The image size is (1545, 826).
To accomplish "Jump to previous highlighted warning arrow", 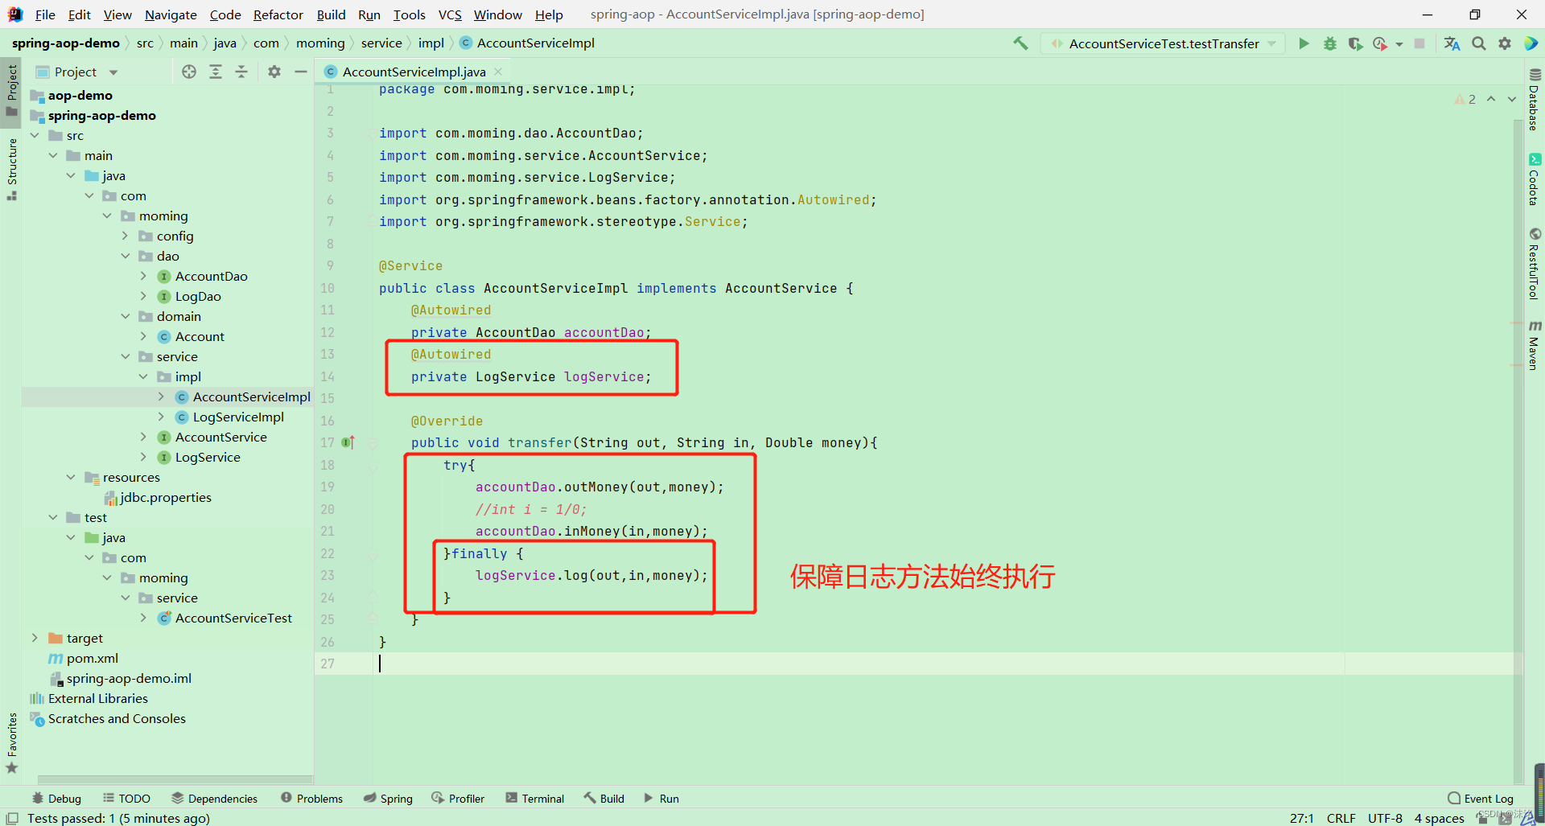I will (x=1491, y=99).
